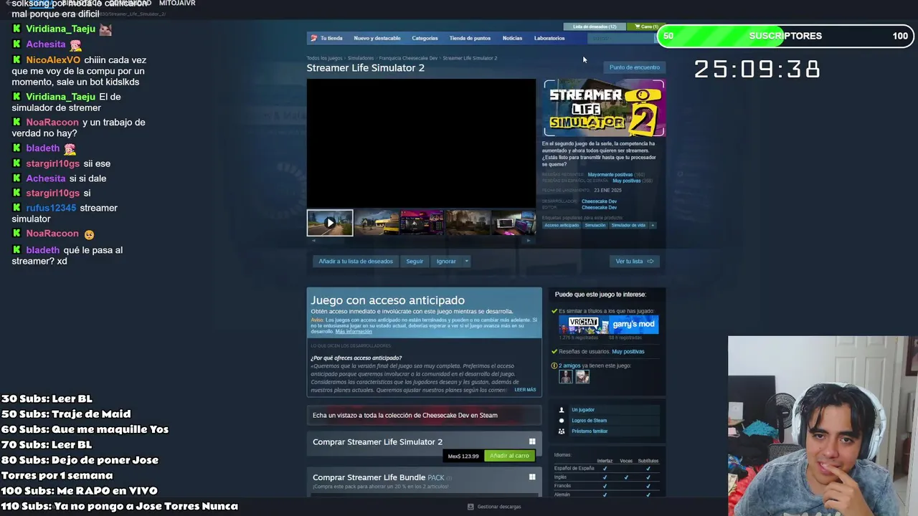Image resolution: width=918 pixels, height=516 pixels.
Task: Open the Mayormente positivas recent reviews link
Action: [610, 175]
